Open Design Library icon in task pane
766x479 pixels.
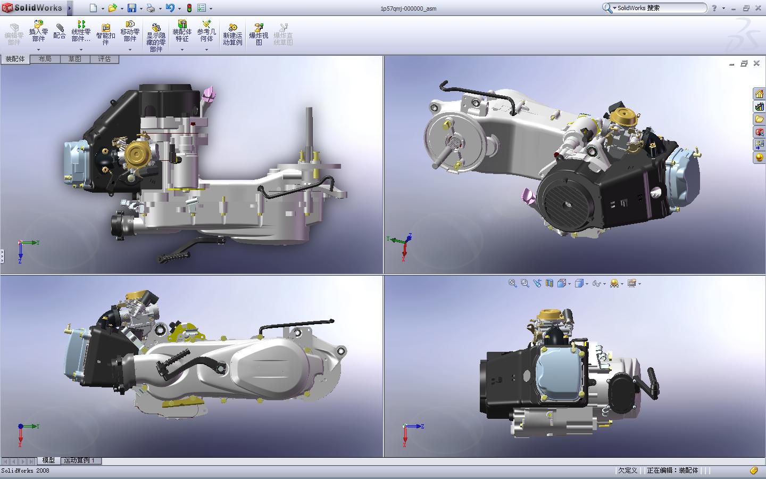click(x=759, y=106)
